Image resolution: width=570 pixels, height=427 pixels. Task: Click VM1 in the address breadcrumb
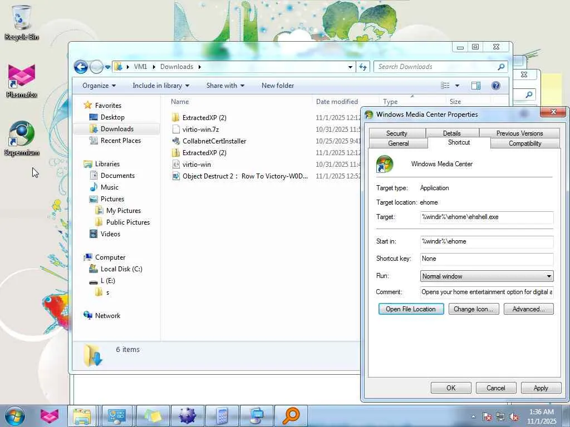coord(140,67)
